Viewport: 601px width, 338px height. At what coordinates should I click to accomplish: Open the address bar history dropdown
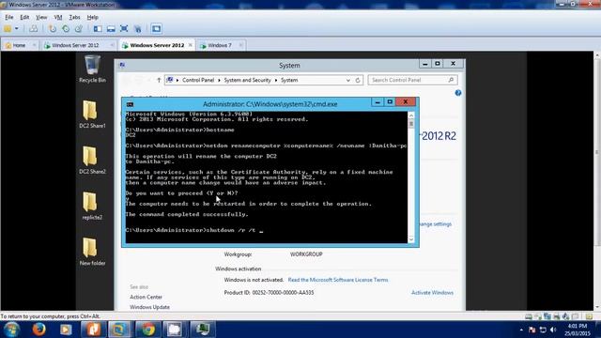(x=348, y=80)
